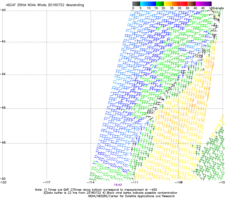Image resolution: width=225 pixels, height=198 pixels.
Task: Click the '-44' latitude axis label
Action: tap(3, 74)
